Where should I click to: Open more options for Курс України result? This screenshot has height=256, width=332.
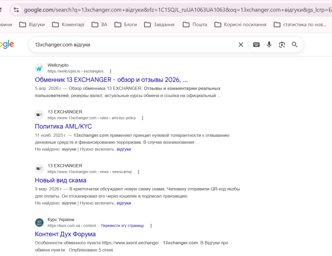151,225
